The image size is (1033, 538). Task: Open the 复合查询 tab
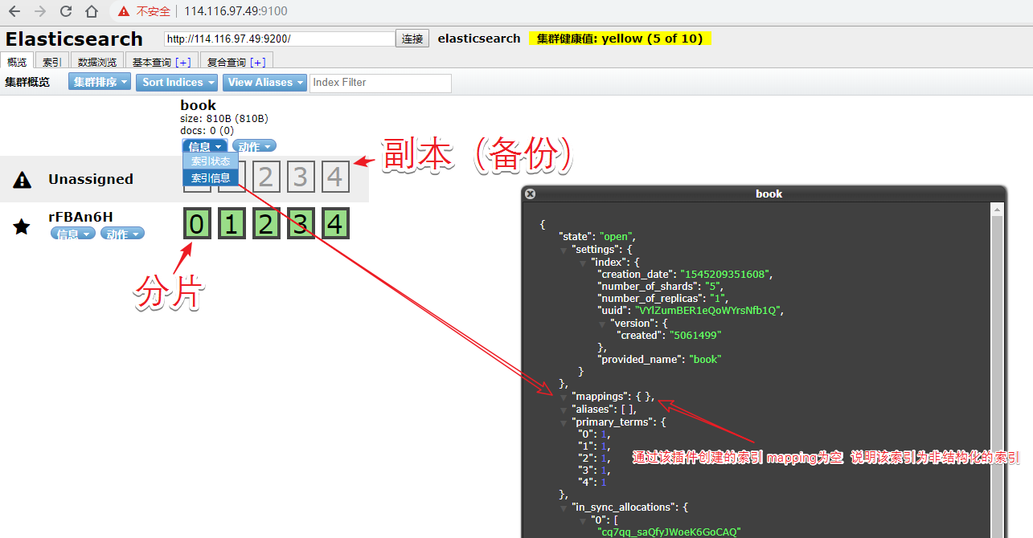click(236, 62)
